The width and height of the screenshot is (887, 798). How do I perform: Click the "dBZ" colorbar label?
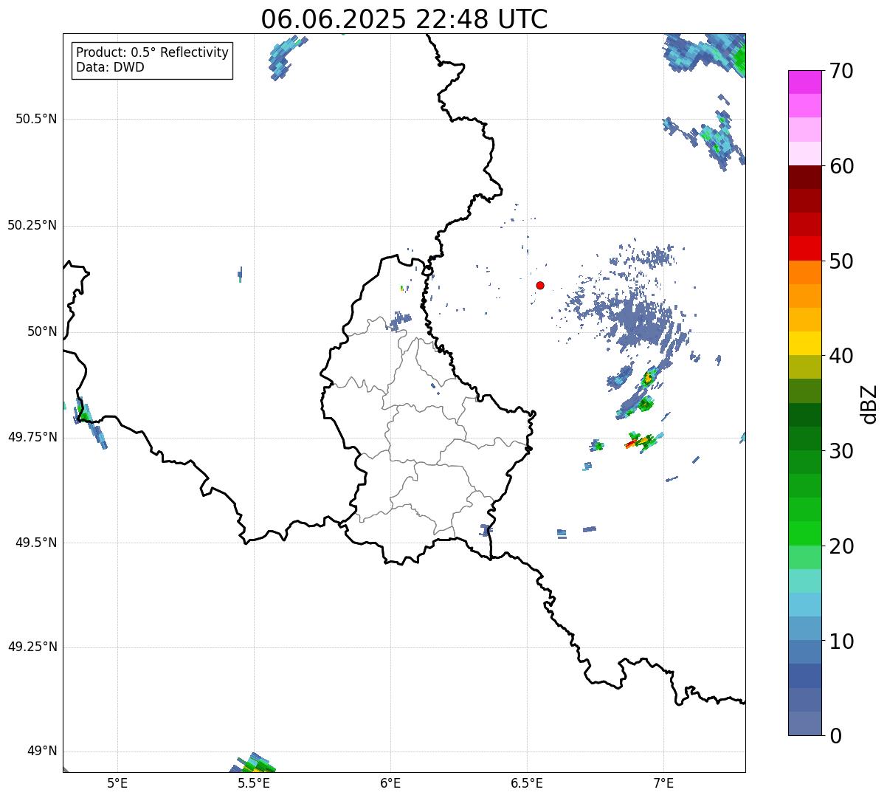coord(869,404)
